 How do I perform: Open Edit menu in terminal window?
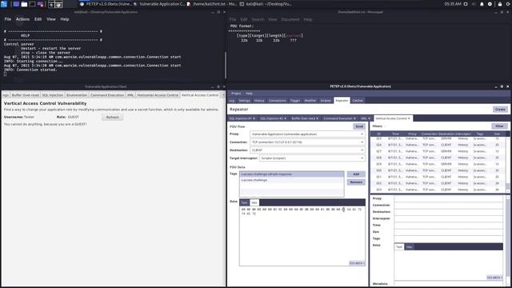38,19
